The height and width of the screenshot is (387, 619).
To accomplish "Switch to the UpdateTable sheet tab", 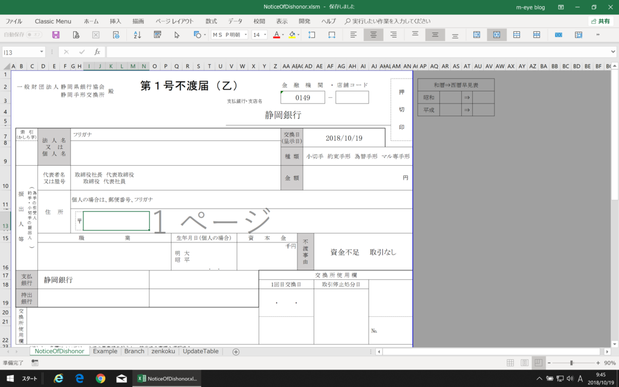I will pos(201,351).
